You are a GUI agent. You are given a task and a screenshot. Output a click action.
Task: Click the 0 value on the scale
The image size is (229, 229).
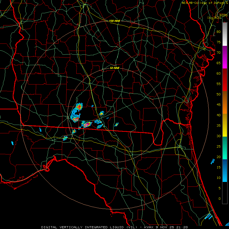[220, 199]
